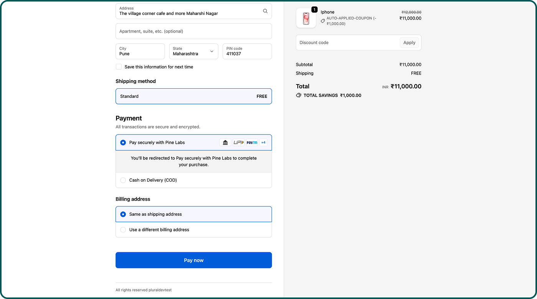
Task: Select the Standard shipping method
Action: [x=194, y=96]
